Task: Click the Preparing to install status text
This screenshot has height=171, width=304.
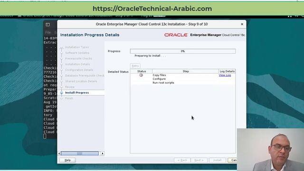Action: point(150,56)
